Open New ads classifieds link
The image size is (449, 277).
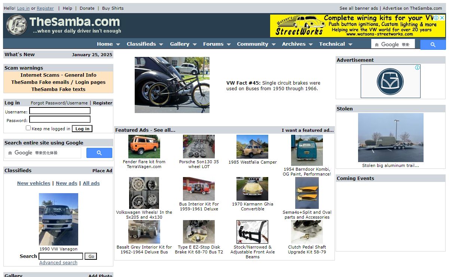(67, 183)
